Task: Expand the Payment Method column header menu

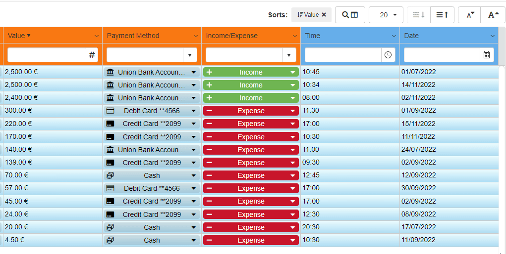Action: click(195, 36)
